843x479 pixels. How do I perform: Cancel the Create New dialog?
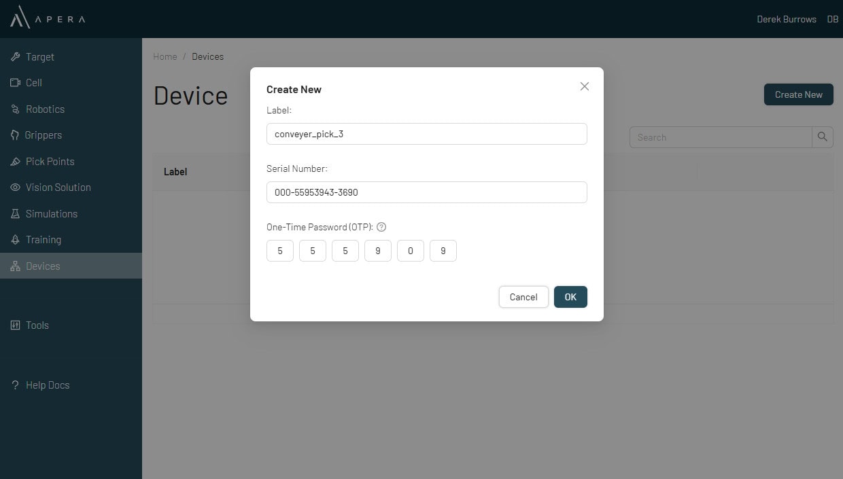pyautogui.click(x=523, y=297)
